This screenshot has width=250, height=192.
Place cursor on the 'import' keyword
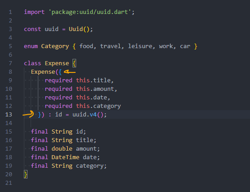click(34, 12)
